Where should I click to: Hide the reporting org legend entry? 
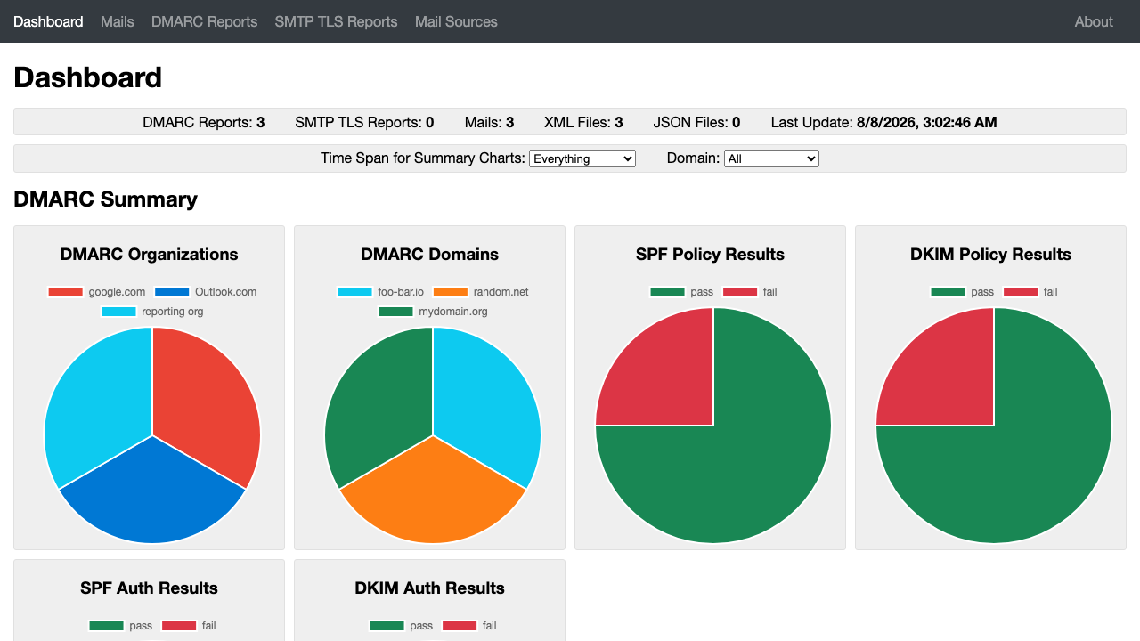click(x=151, y=312)
